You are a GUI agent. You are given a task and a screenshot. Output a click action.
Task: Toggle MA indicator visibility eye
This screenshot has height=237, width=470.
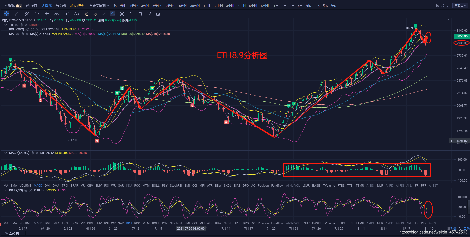click(17, 34)
